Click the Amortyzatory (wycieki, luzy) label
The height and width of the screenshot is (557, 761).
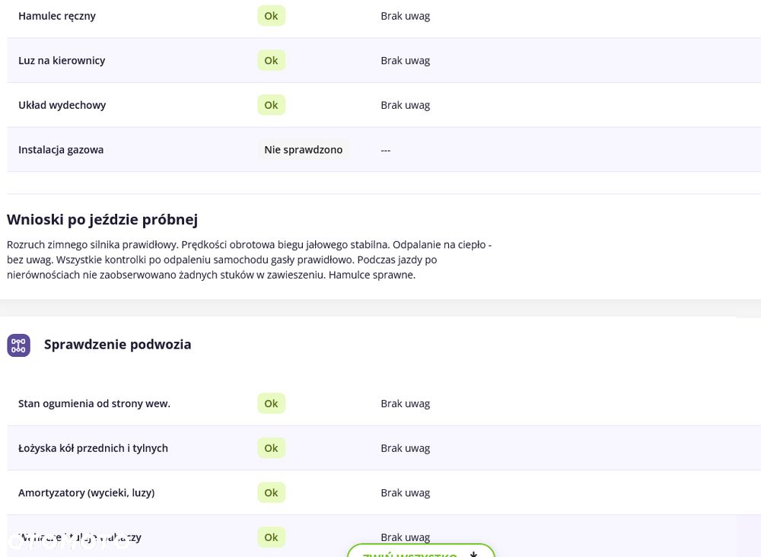tap(87, 493)
